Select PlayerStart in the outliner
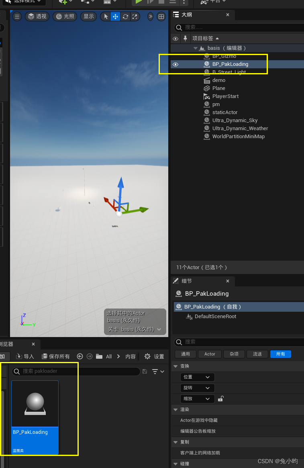Image resolution: width=304 pixels, height=468 pixels. click(225, 96)
